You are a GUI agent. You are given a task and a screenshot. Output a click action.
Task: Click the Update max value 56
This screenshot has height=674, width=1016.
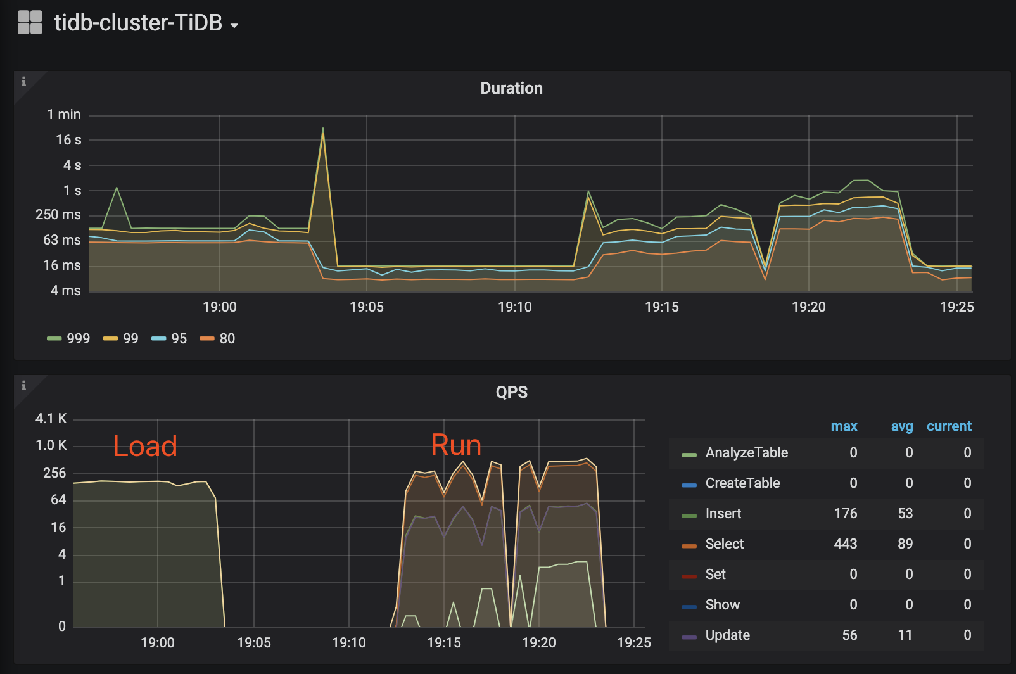tap(849, 635)
